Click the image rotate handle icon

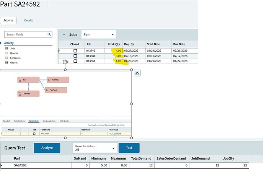coord(65,62)
